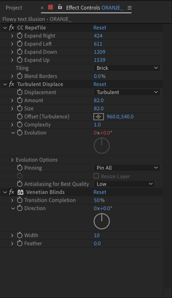Click the Offset (Turbulence) crosshair point picker

(99, 116)
